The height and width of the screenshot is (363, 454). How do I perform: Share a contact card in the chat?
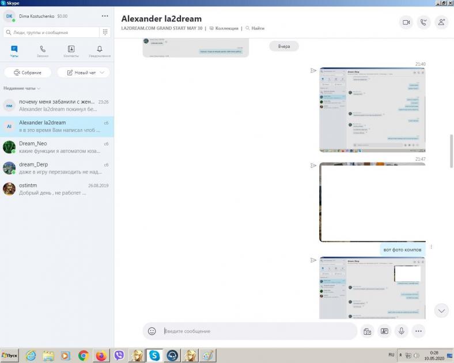(x=384, y=331)
